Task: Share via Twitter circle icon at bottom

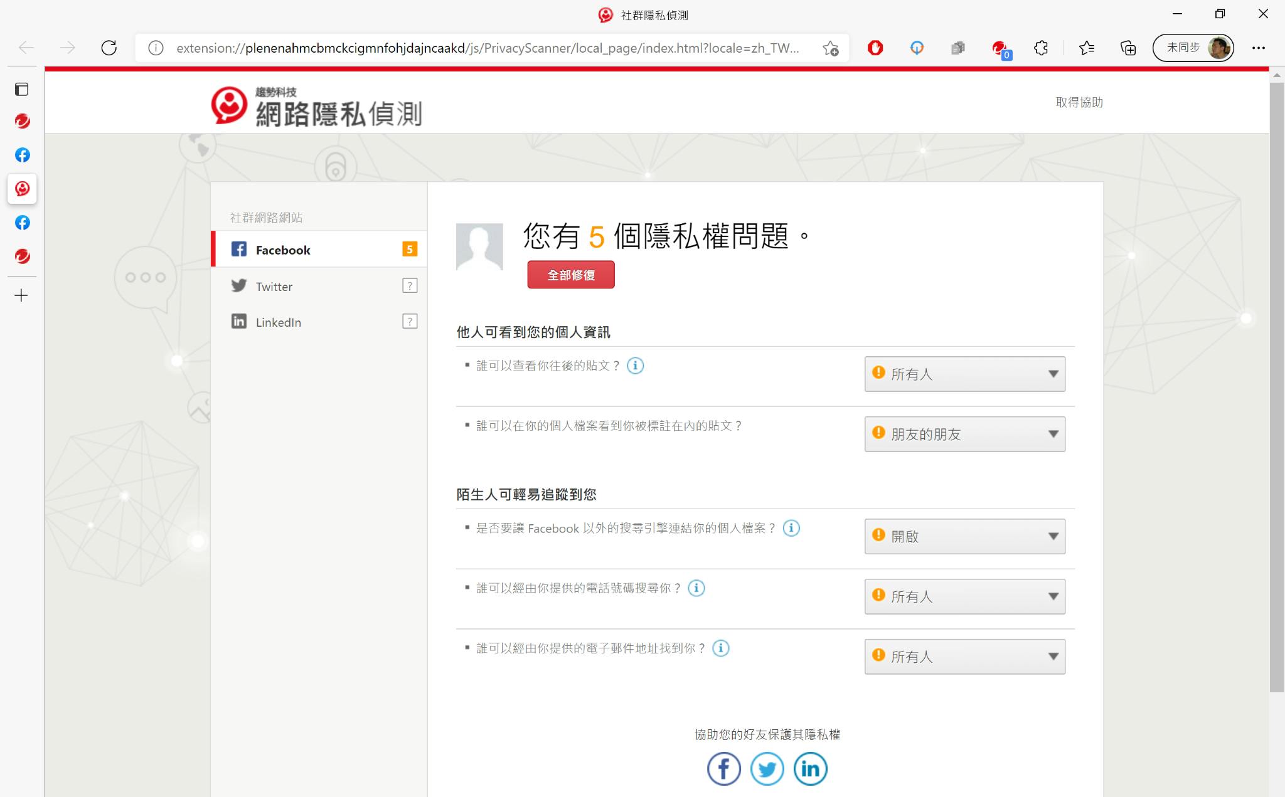Action: coord(767,769)
